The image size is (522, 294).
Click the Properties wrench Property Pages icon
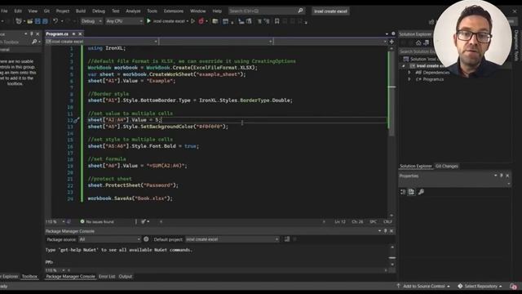(x=421, y=192)
